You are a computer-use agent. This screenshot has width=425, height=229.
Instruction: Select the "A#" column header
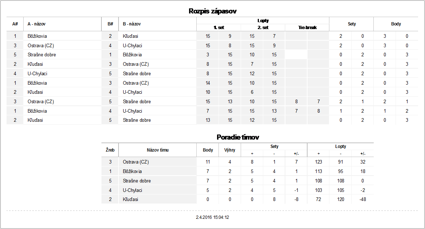pos(15,24)
